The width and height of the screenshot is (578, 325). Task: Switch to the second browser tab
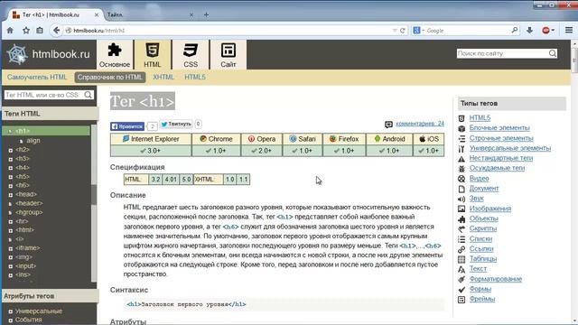[149, 14]
